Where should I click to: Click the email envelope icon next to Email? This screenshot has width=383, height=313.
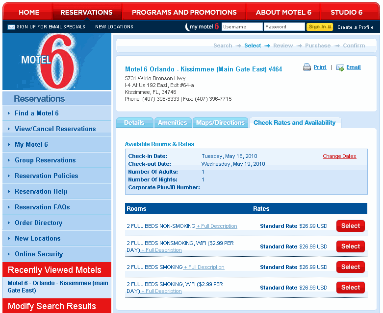340,67
